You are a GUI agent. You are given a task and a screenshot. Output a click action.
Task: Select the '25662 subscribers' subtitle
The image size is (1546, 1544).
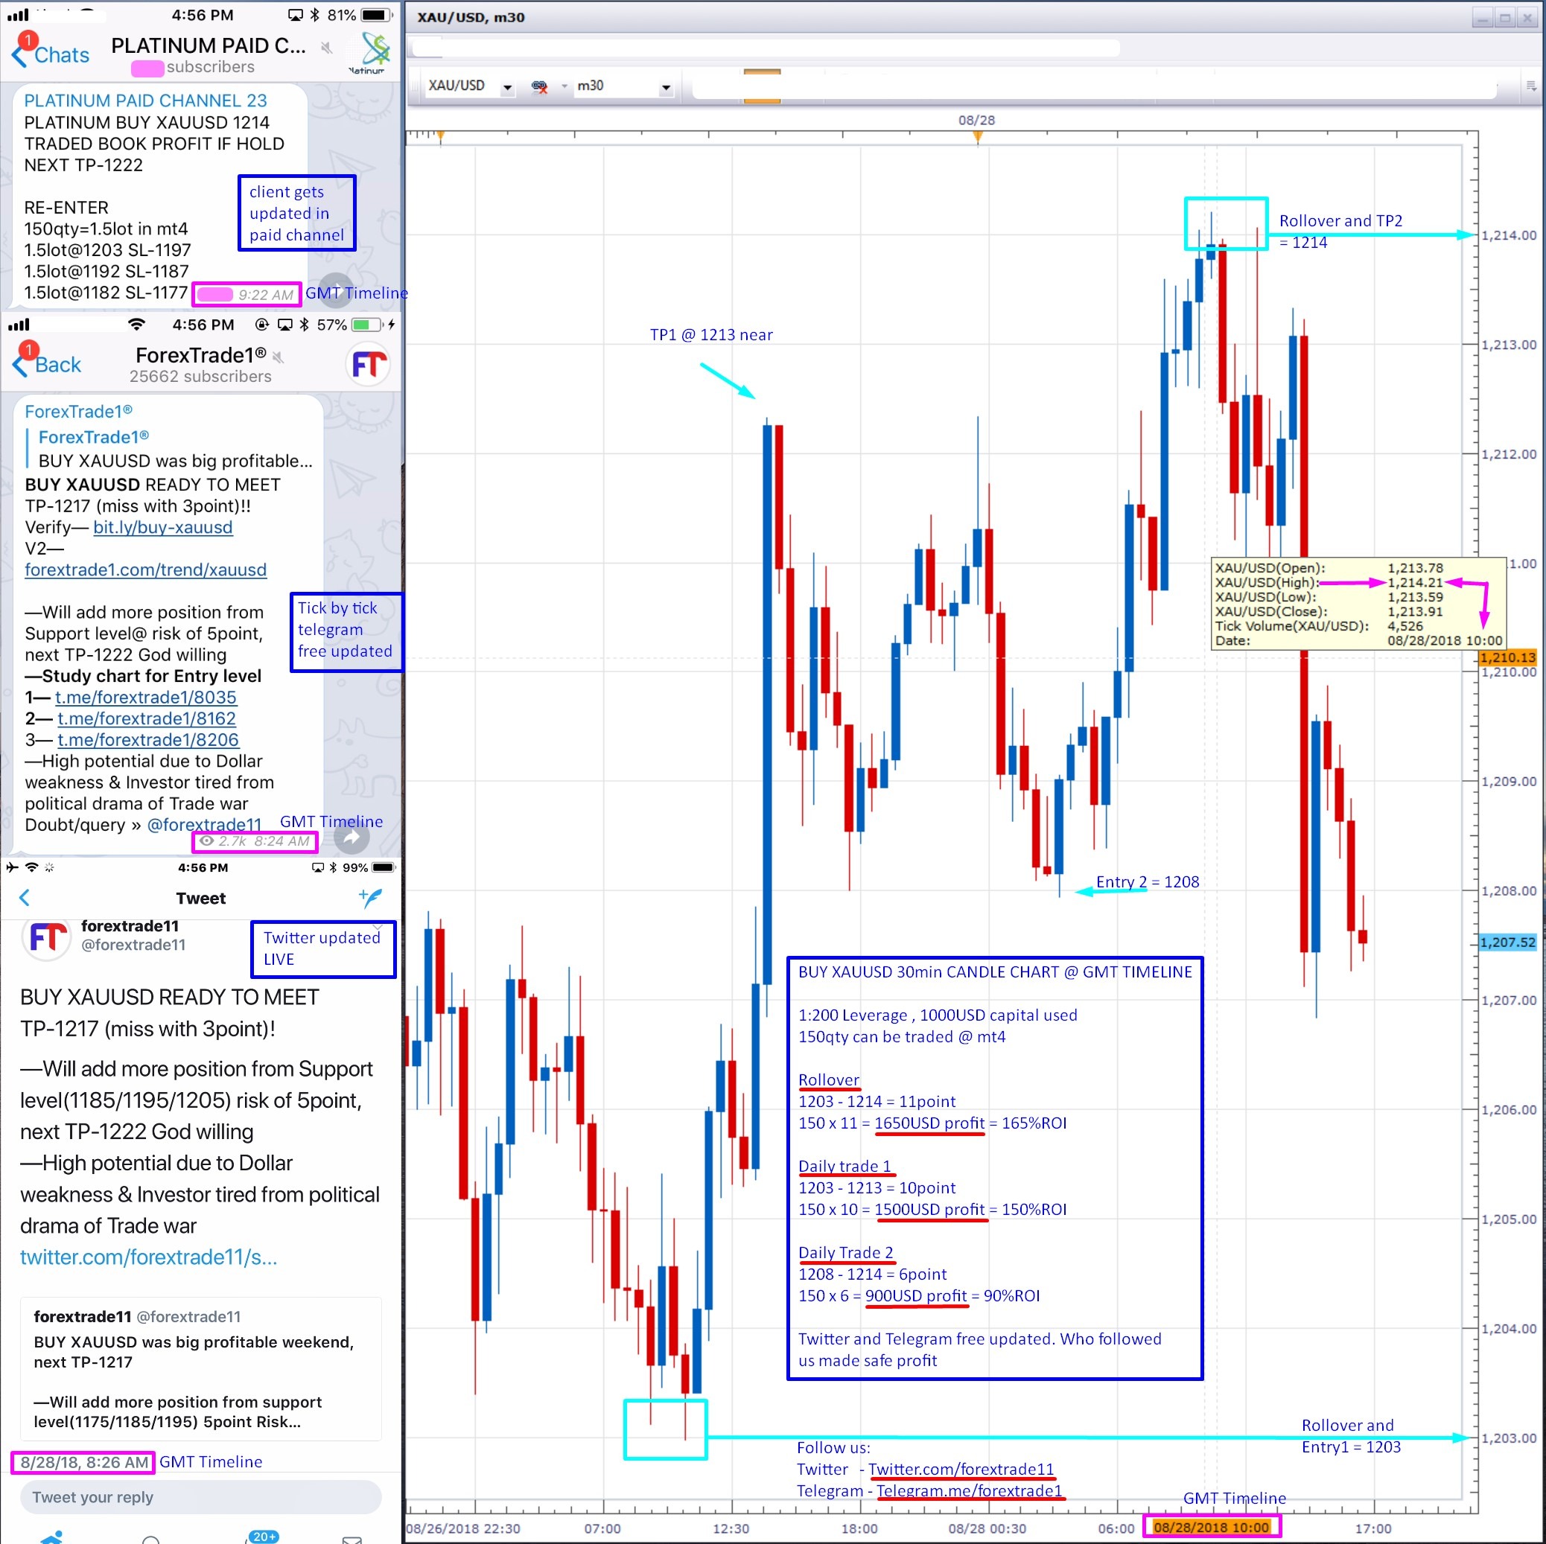[x=200, y=376]
